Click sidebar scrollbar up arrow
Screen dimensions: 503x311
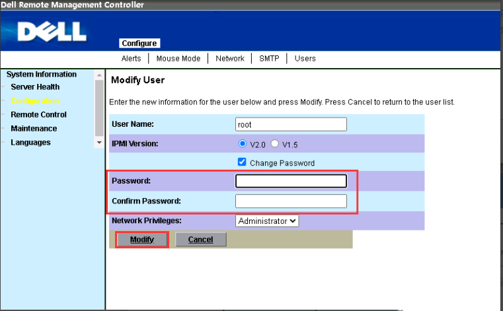(99, 75)
